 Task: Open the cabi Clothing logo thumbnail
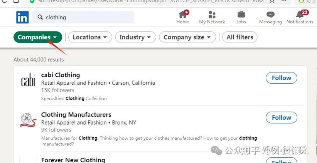(x=28, y=79)
